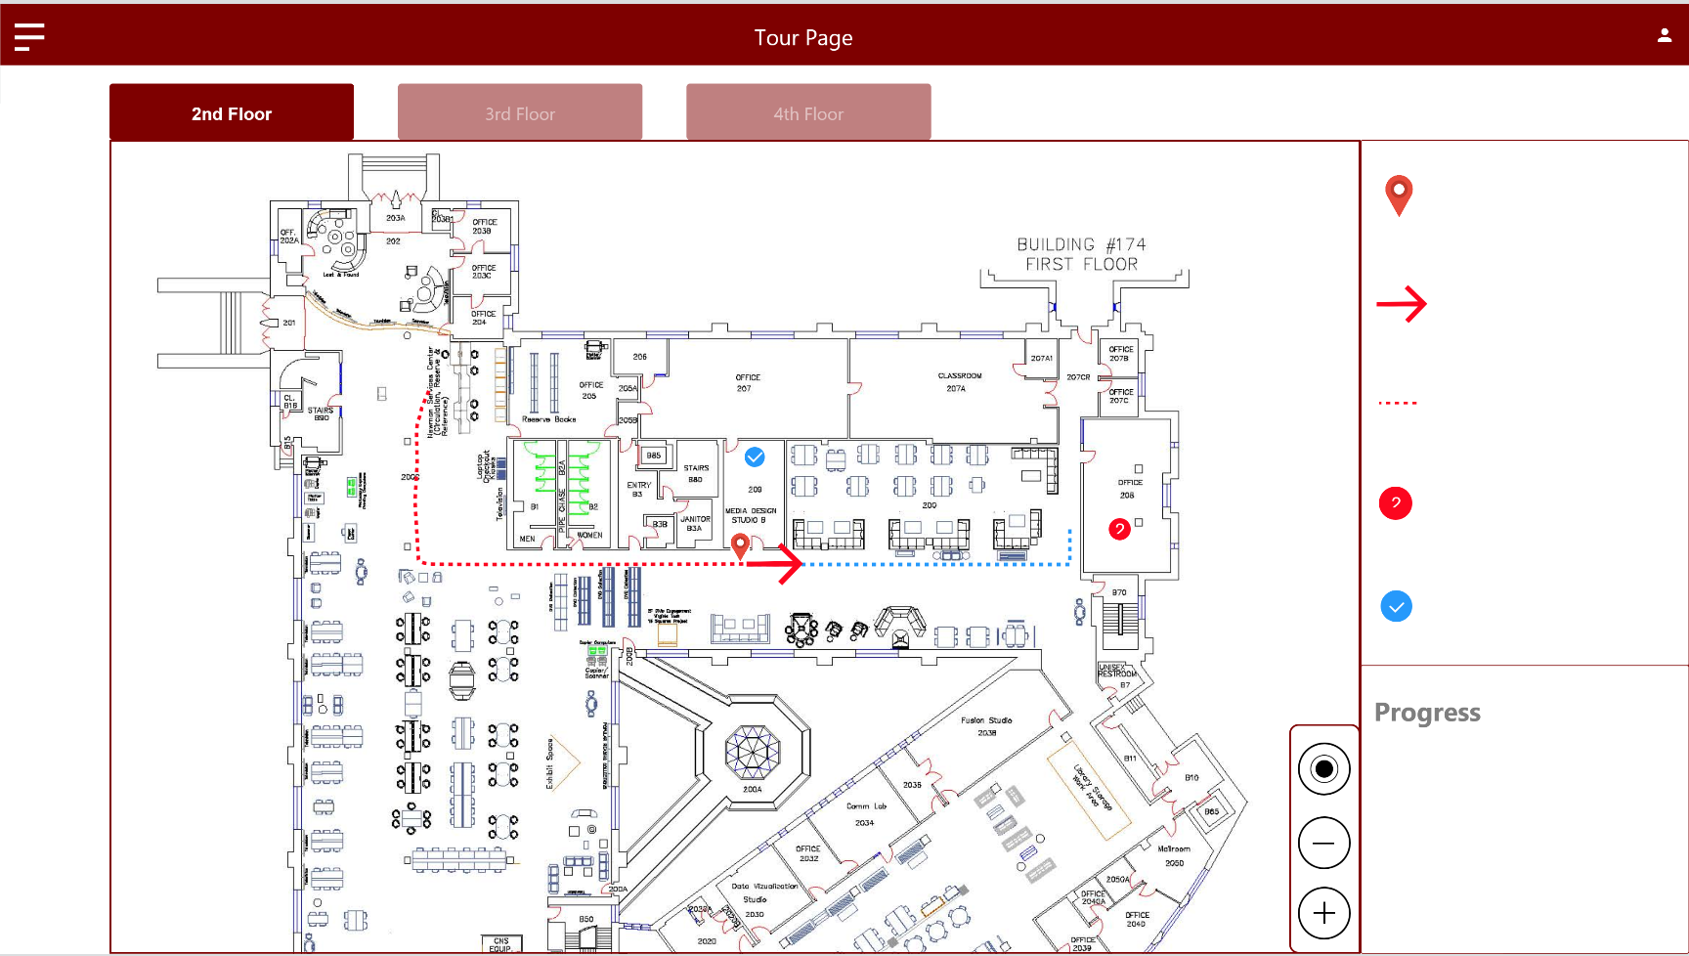1689x956 pixels.
Task: Click the blue checkmark legend icon
Action: (x=1396, y=606)
